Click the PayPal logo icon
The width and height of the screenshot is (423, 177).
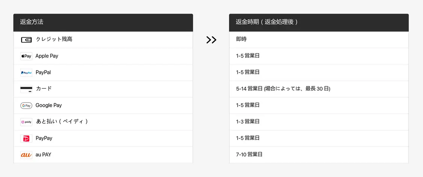[26, 73]
